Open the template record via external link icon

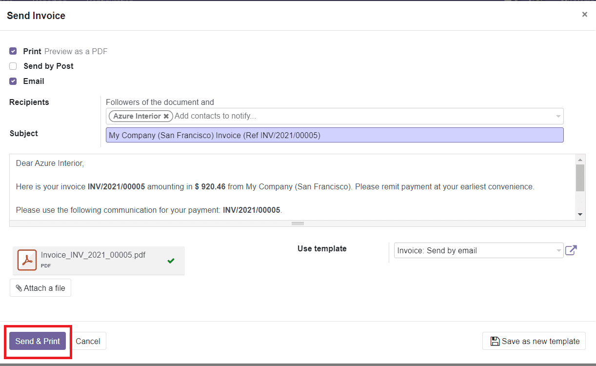[x=571, y=250]
